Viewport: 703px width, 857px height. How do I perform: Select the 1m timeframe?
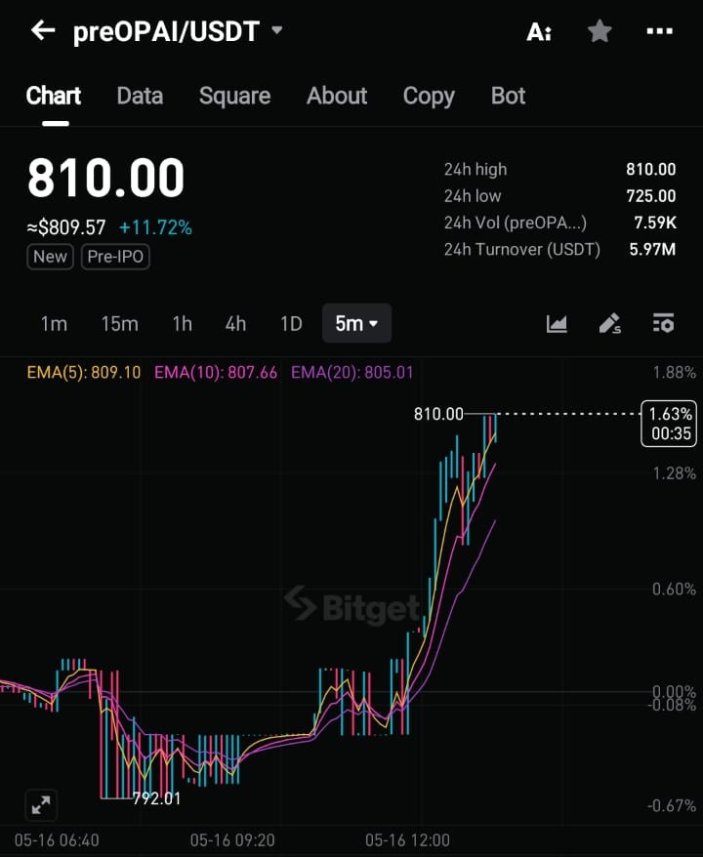pos(54,323)
